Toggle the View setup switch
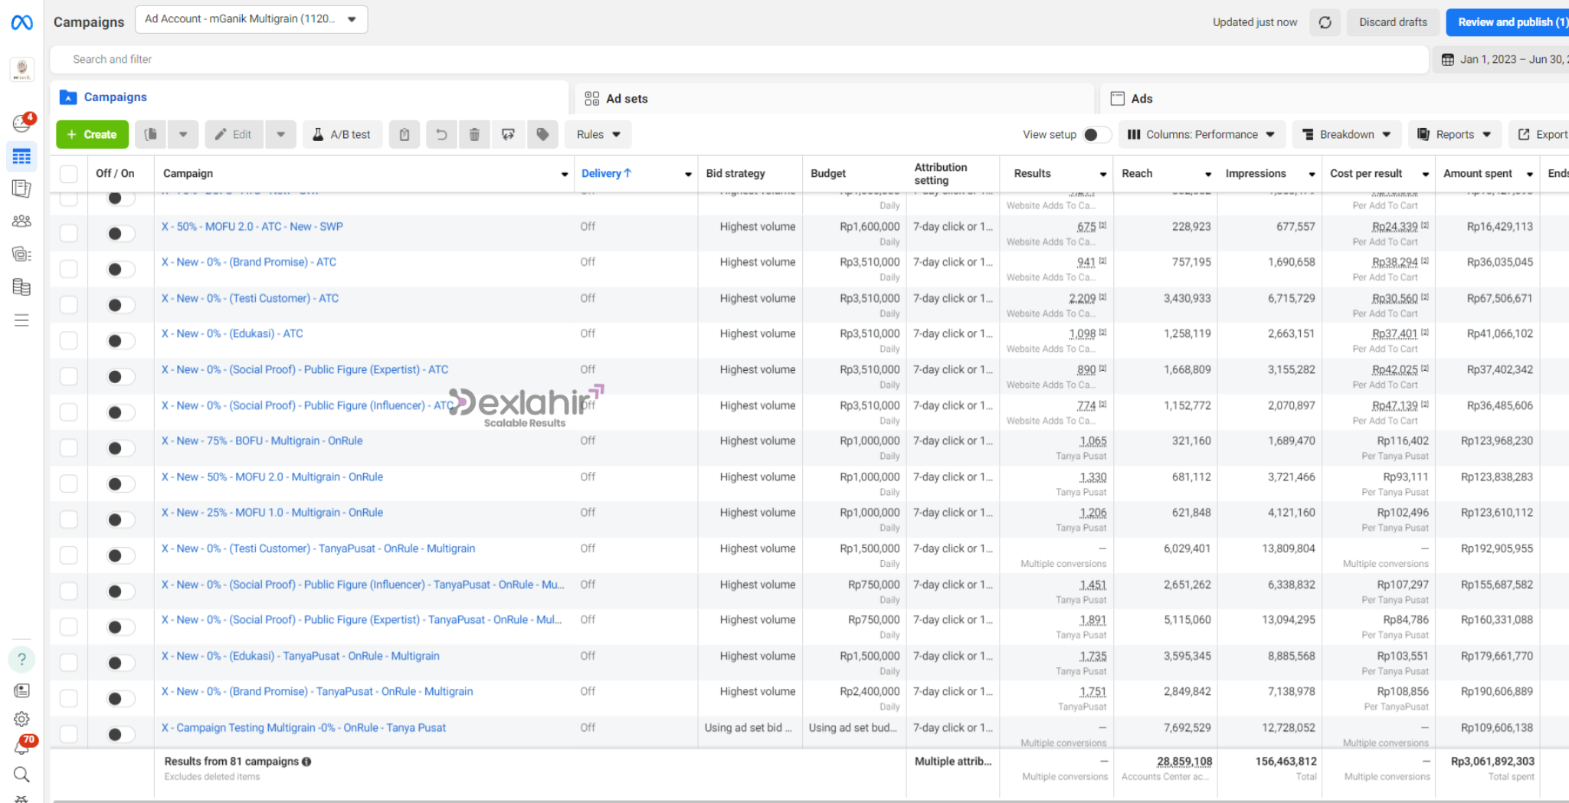The height and width of the screenshot is (803, 1569). coord(1096,135)
